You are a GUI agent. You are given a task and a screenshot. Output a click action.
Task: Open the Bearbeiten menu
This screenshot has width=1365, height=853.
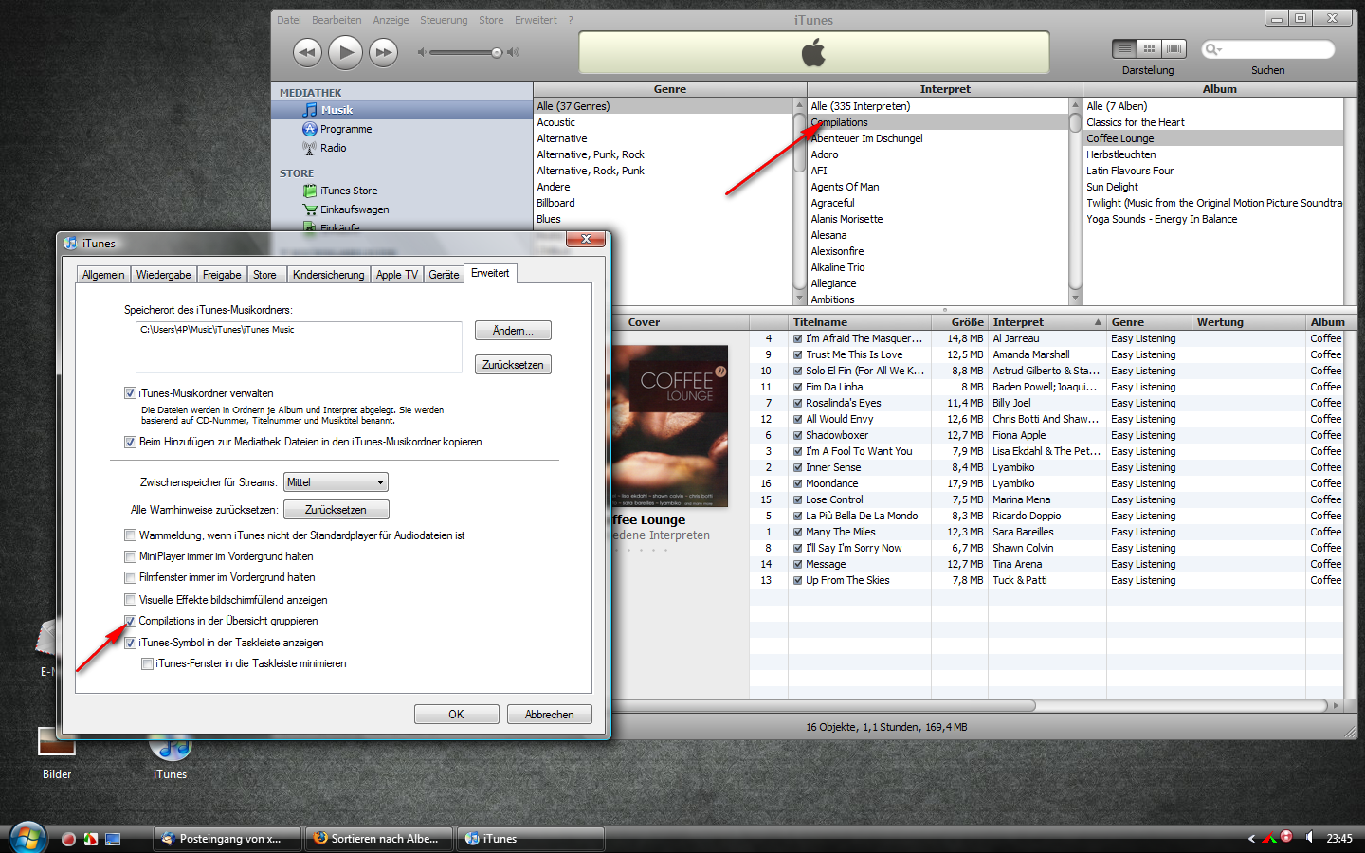tap(337, 20)
